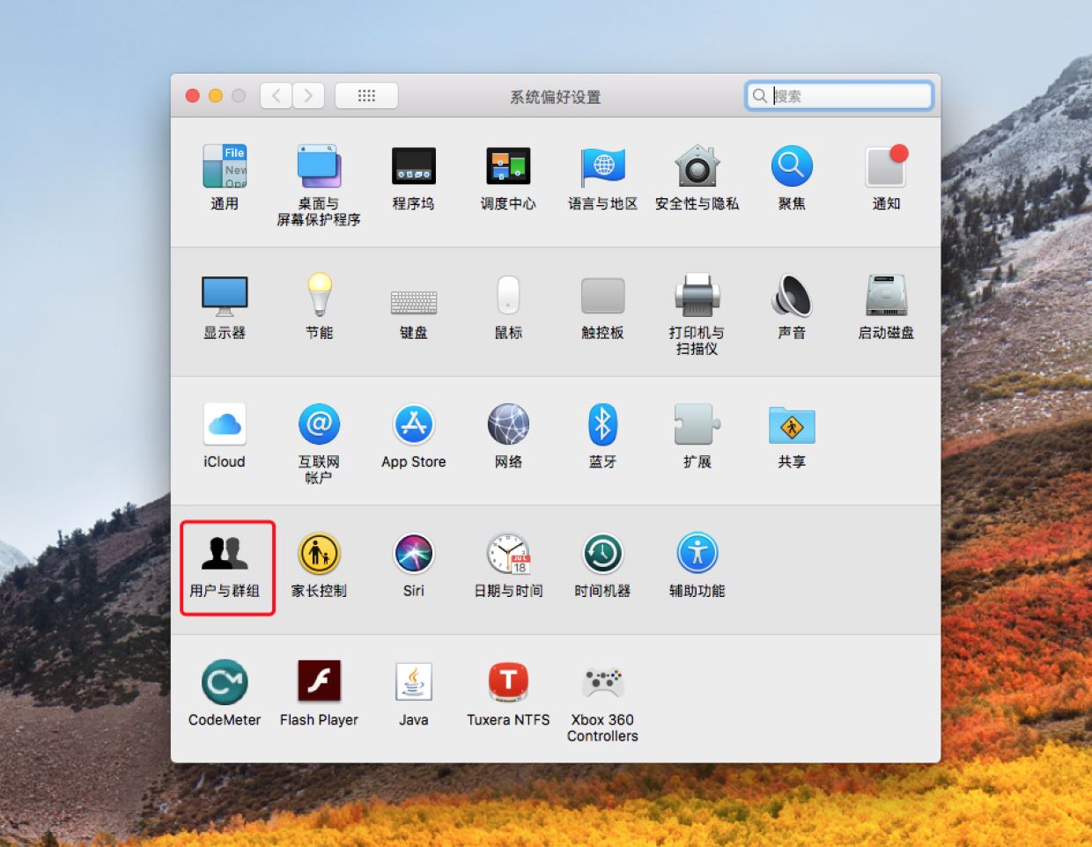Open 辅助功能 (Accessibility) pane
Viewport: 1092px width, 847px height.
(697, 565)
